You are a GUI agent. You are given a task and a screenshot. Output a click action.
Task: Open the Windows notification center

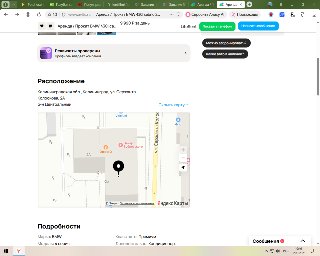312,251
